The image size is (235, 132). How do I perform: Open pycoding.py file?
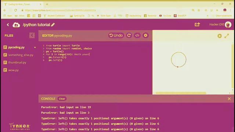point(17,47)
